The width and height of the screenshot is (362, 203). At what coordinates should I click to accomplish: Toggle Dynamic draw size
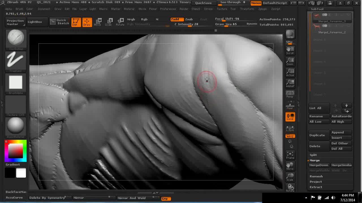click(252, 24)
